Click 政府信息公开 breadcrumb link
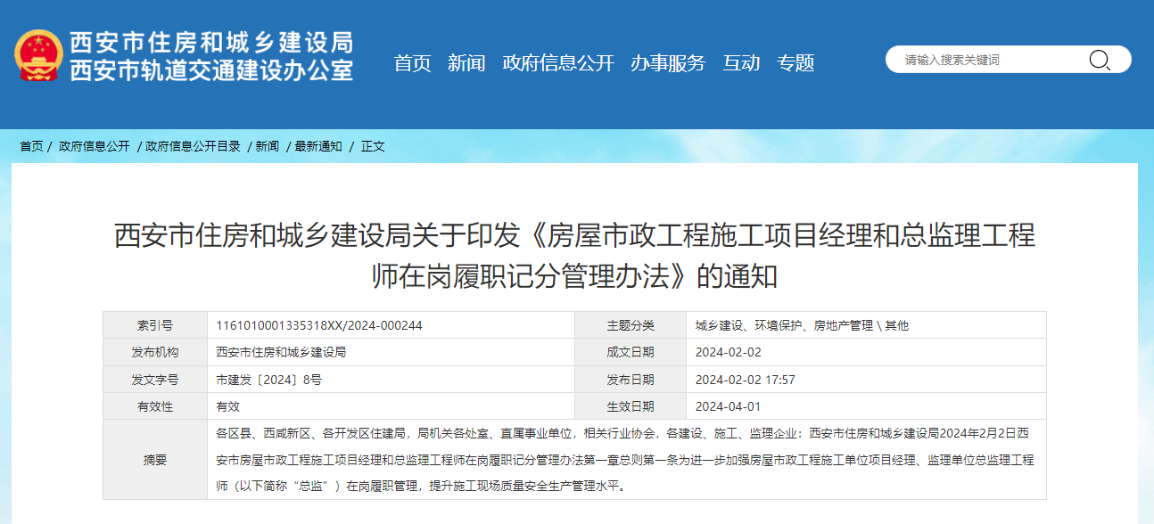This screenshot has width=1154, height=524. tap(94, 146)
